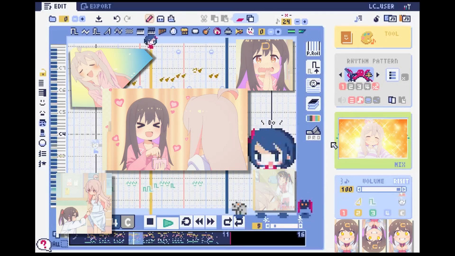455x256 pixels.
Task: Increase instrument number with plus
Action: [278, 32]
